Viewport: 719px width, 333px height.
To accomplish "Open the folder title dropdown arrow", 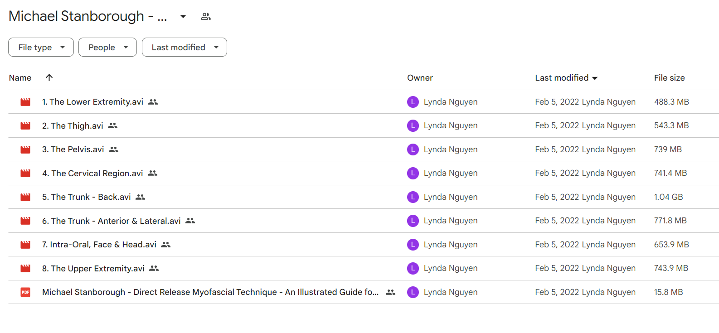I will 183,17.
